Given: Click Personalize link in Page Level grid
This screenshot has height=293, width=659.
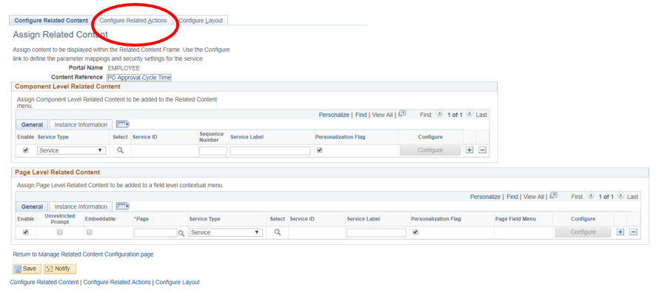Looking at the screenshot, I should tap(486, 197).
